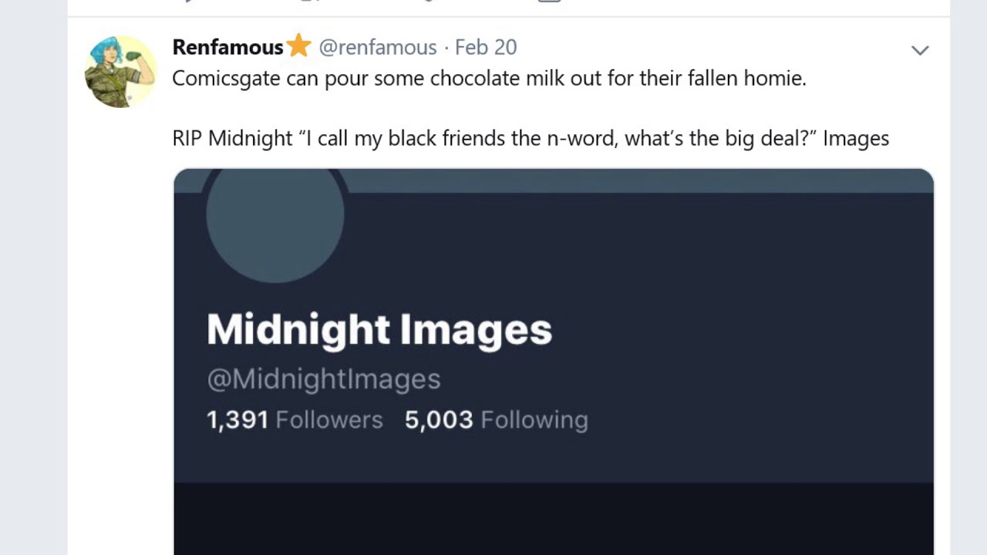Select the @MidnightImages handle in the image
Viewport: 987px width, 555px height.
323,378
